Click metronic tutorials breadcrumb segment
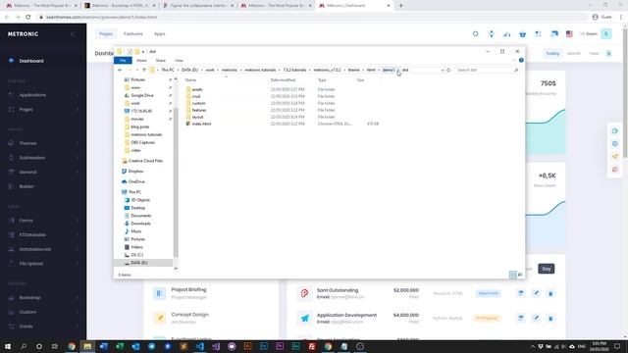Image resolution: width=628 pixels, height=353 pixels. coord(260,70)
